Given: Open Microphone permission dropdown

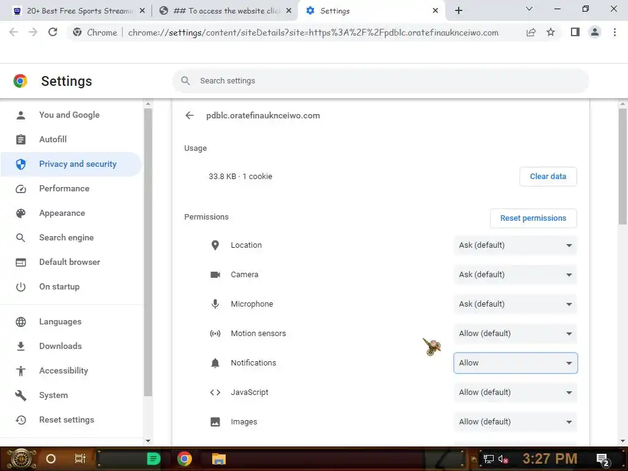Looking at the screenshot, I should 515,304.
